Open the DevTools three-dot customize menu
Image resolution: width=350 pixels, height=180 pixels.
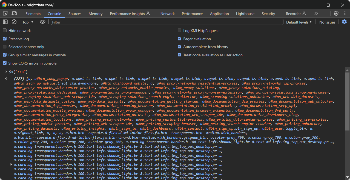tap(345, 13)
